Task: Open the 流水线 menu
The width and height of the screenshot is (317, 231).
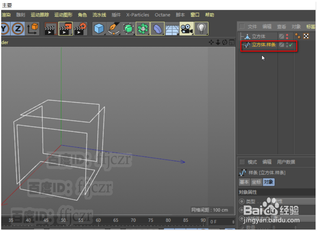Action: tap(99, 15)
